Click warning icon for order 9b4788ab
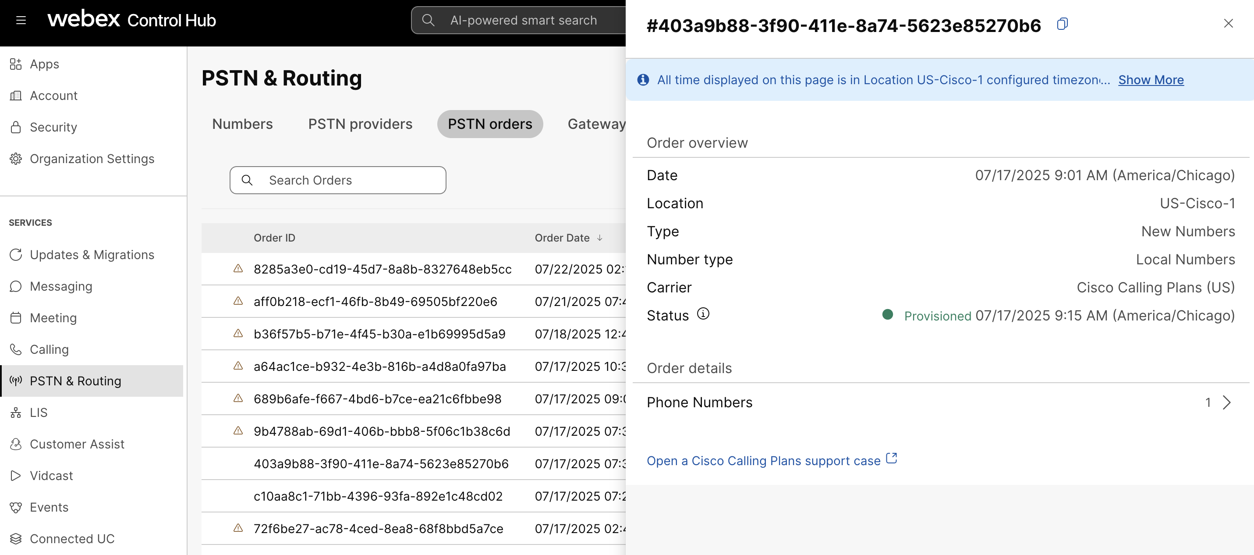The image size is (1254, 555). click(238, 431)
